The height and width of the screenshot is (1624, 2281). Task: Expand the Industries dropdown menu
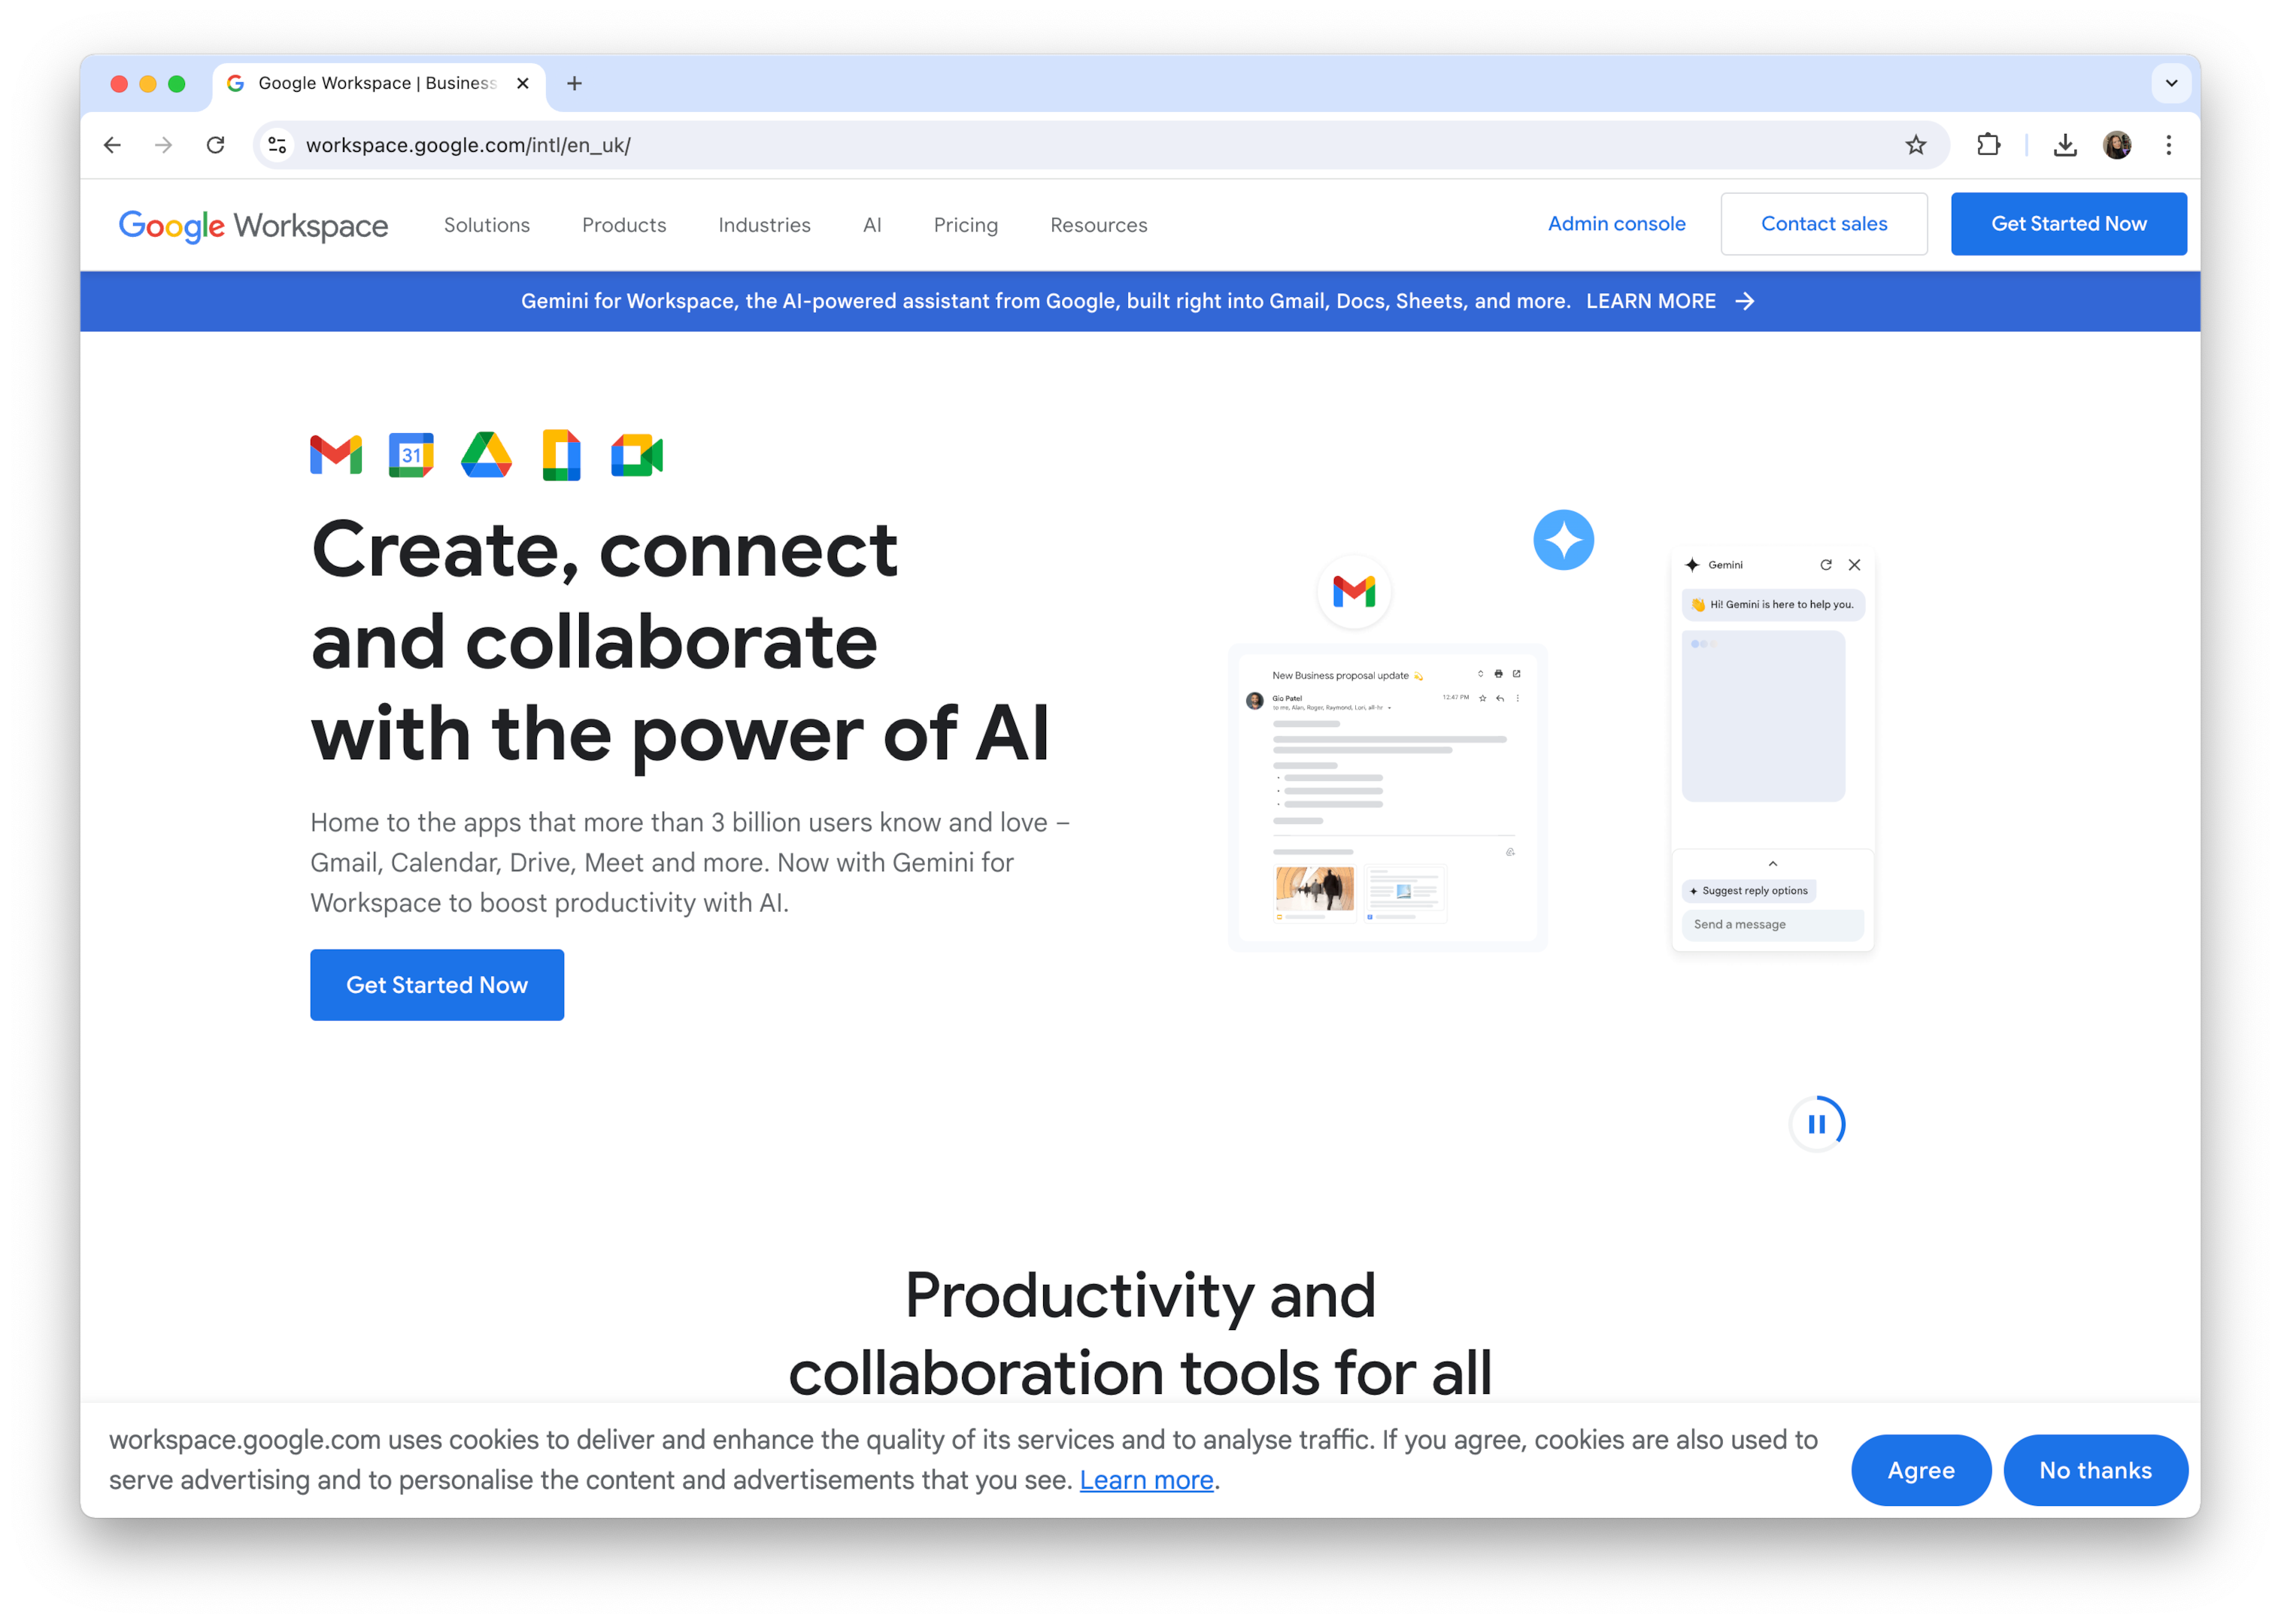tap(764, 225)
